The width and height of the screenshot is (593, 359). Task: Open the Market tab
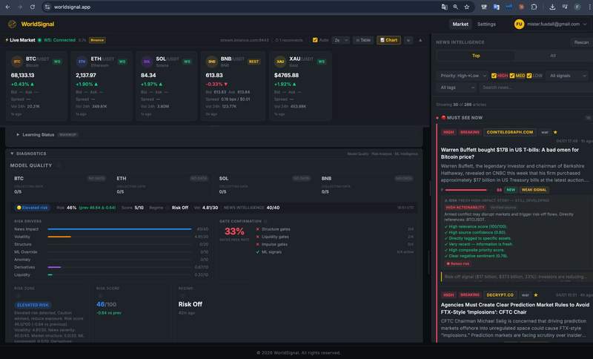pyautogui.click(x=460, y=24)
